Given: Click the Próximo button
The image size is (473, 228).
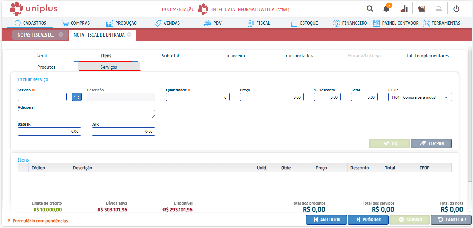Looking at the screenshot, I should pyautogui.click(x=368, y=220).
